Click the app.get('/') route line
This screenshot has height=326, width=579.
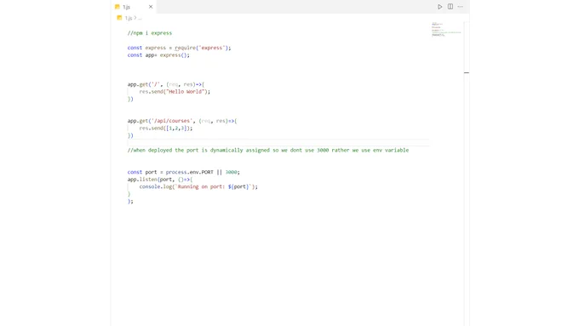[166, 84]
